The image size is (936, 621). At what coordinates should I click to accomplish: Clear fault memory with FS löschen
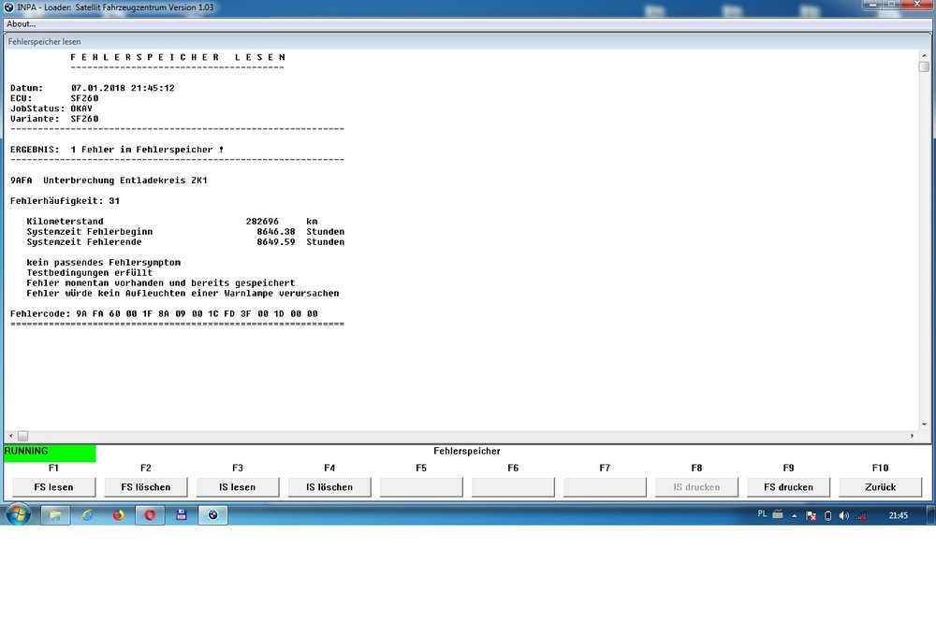(146, 487)
